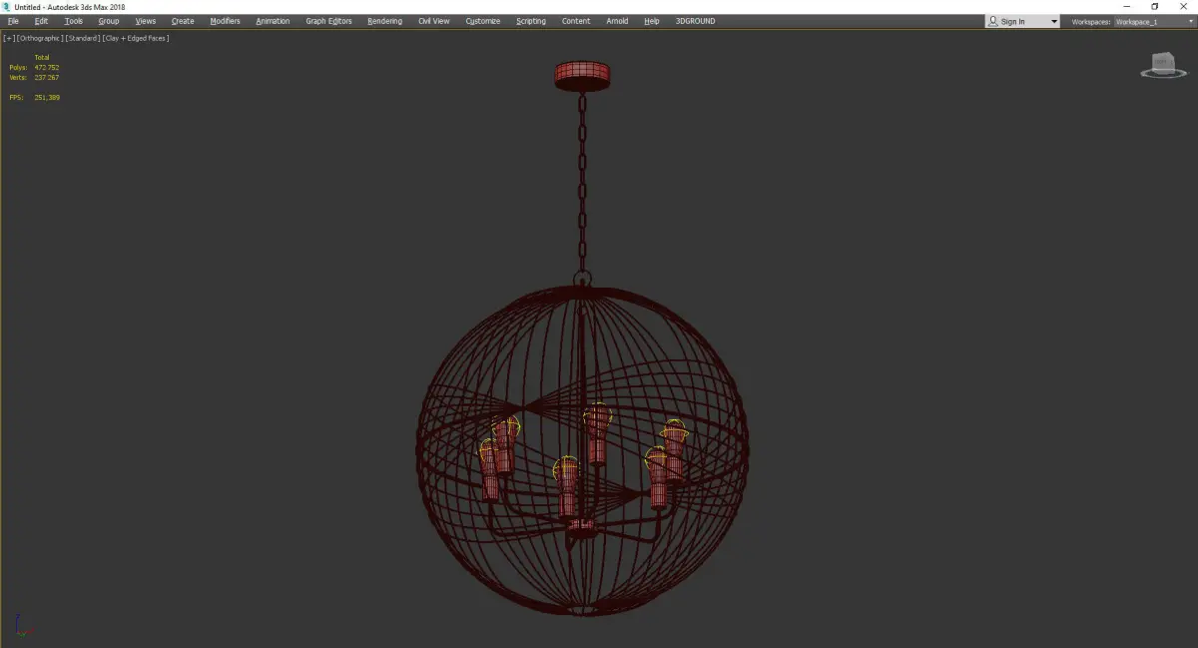The image size is (1198, 648).
Task: Open the Civil View menu
Action: pyautogui.click(x=434, y=21)
